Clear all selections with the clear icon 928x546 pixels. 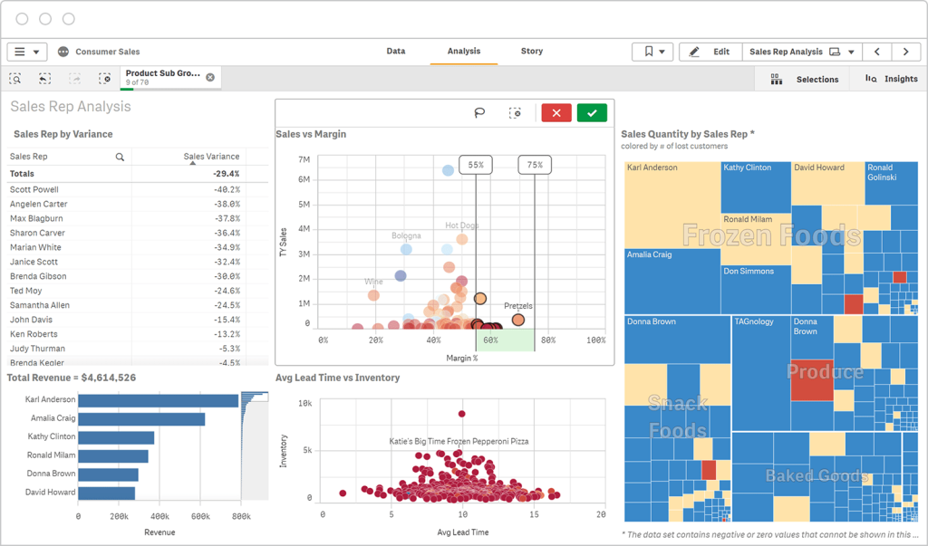click(x=105, y=79)
